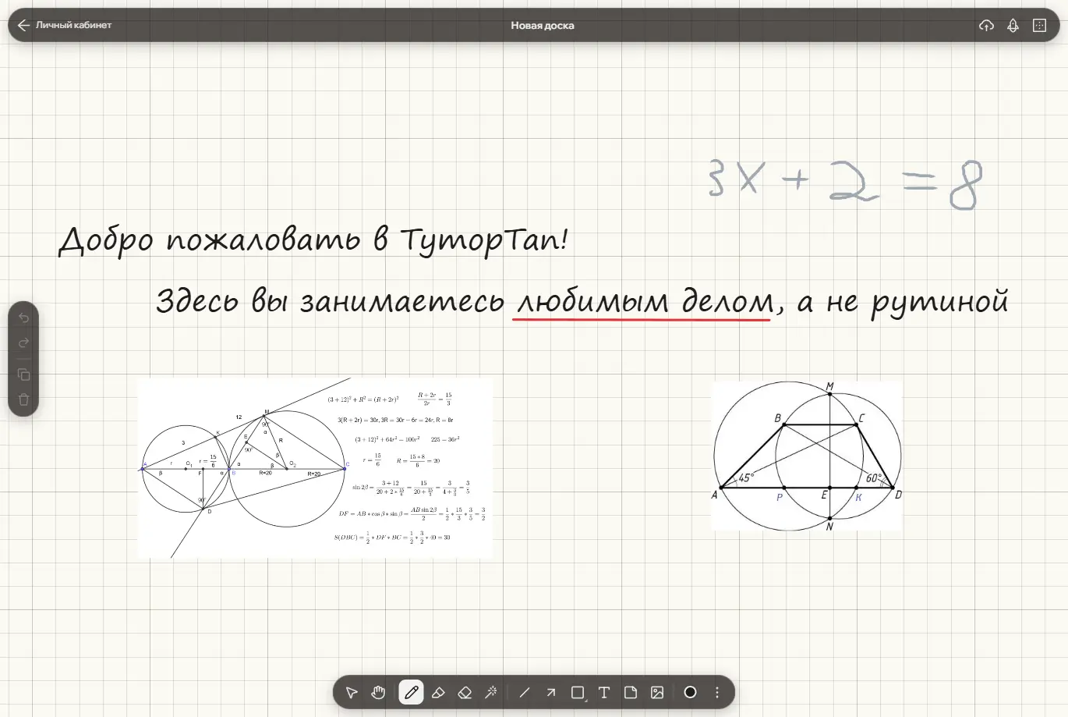Go back to Личный кабинет
Image resolution: width=1068 pixels, height=717 pixels.
(65, 25)
